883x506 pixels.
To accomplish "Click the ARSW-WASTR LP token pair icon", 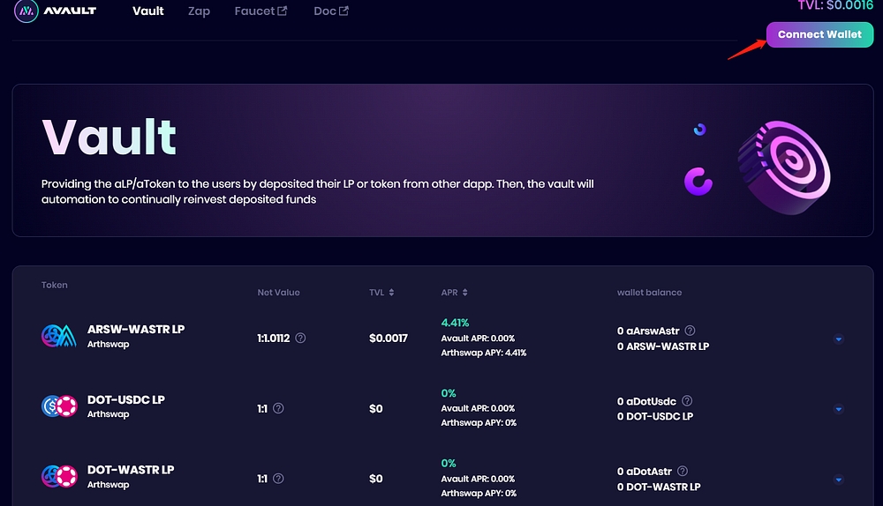I will [x=59, y=336].
